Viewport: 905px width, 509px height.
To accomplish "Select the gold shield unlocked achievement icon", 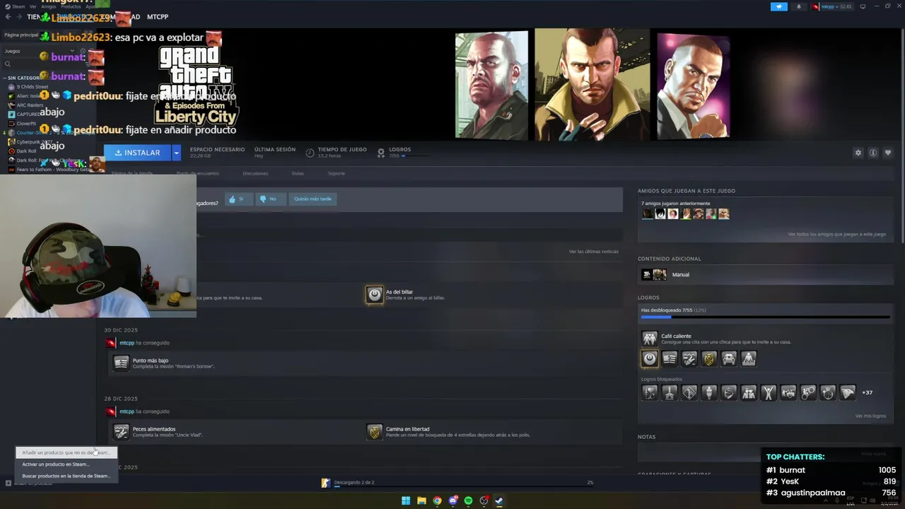I will [x=708, y=358].
